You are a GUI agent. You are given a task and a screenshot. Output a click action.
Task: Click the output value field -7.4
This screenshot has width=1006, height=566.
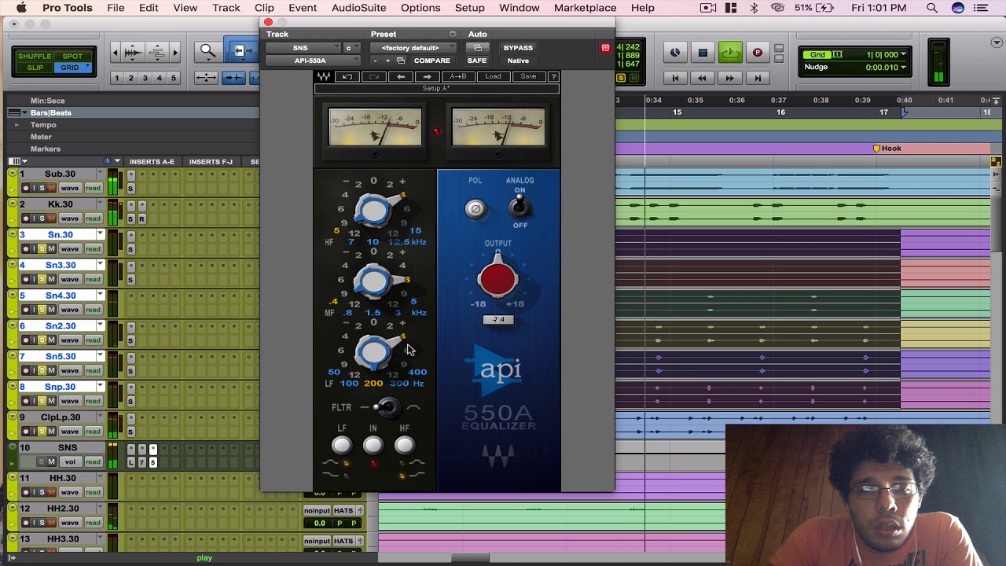498,320
